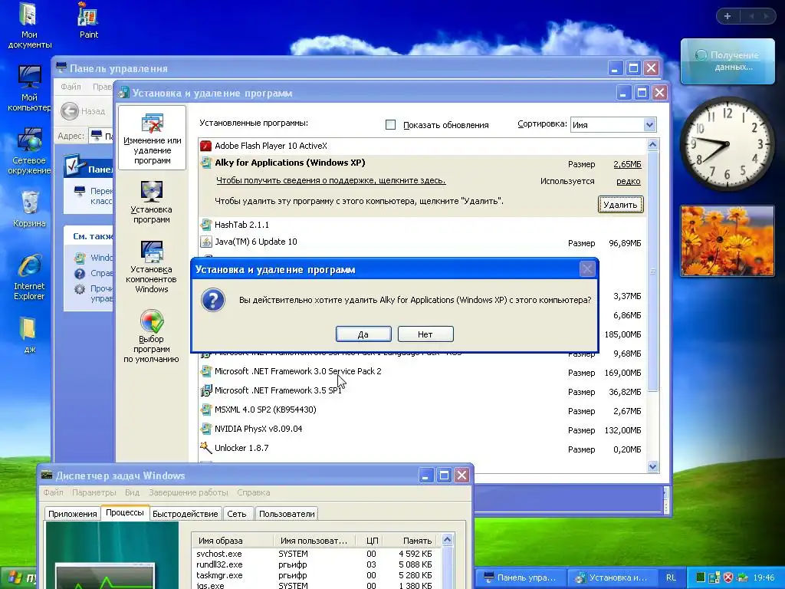Select Adobe Flash Player 10 ActiveX icon
The image size is (785, 589).
[205, 146]
